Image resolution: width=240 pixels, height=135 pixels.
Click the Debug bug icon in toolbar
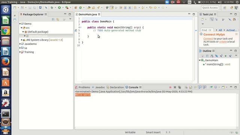coord(52,7)
